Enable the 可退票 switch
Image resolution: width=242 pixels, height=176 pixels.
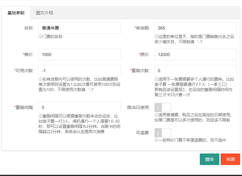[162, 133]
